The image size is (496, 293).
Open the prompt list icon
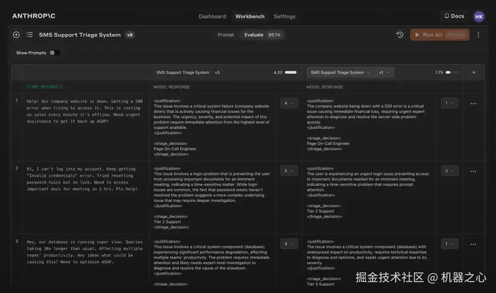[29, 35]
